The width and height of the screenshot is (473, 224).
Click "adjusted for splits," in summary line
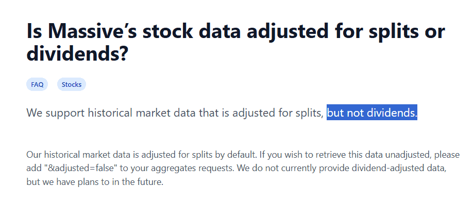tap(286, 113)
